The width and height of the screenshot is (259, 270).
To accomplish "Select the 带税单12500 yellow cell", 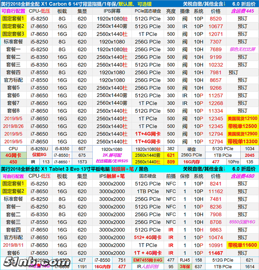I will [x=242, y=126].
